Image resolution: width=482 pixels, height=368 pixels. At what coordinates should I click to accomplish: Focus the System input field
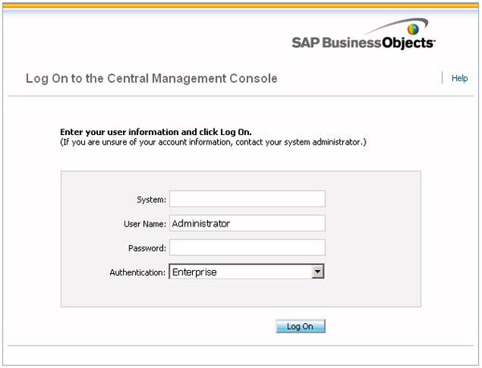247,199
